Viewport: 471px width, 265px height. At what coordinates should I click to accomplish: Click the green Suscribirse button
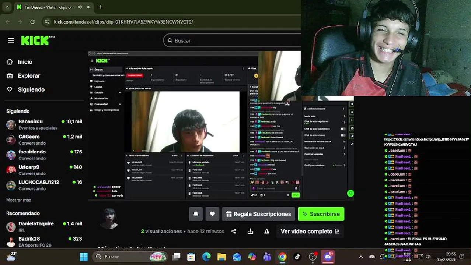321,214
